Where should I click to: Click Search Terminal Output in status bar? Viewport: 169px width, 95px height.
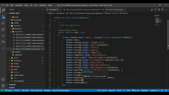tap(61, 91)
